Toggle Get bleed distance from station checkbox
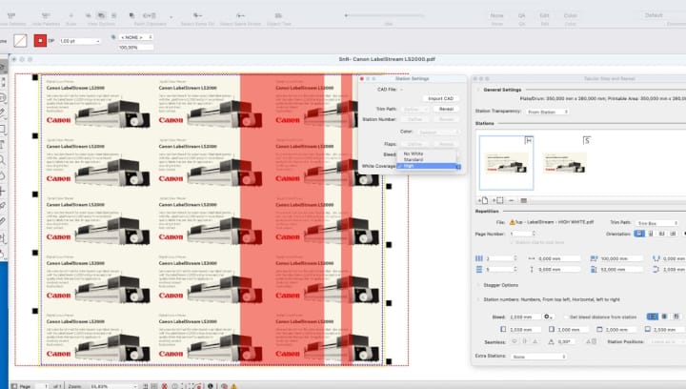Screen dimensions: 686x389 (x=566, y=317)
